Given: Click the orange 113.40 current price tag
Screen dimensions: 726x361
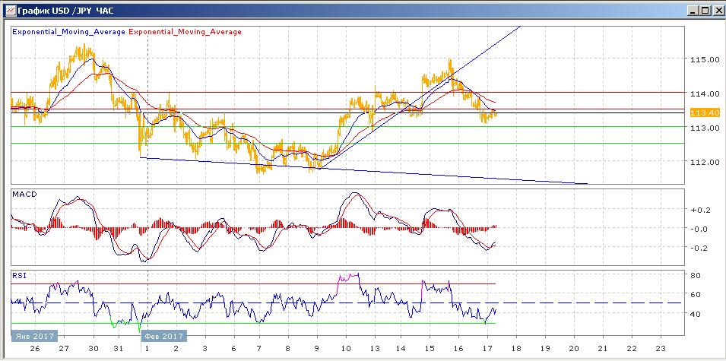Looking at the screenshot, I should tap(705, 112).
